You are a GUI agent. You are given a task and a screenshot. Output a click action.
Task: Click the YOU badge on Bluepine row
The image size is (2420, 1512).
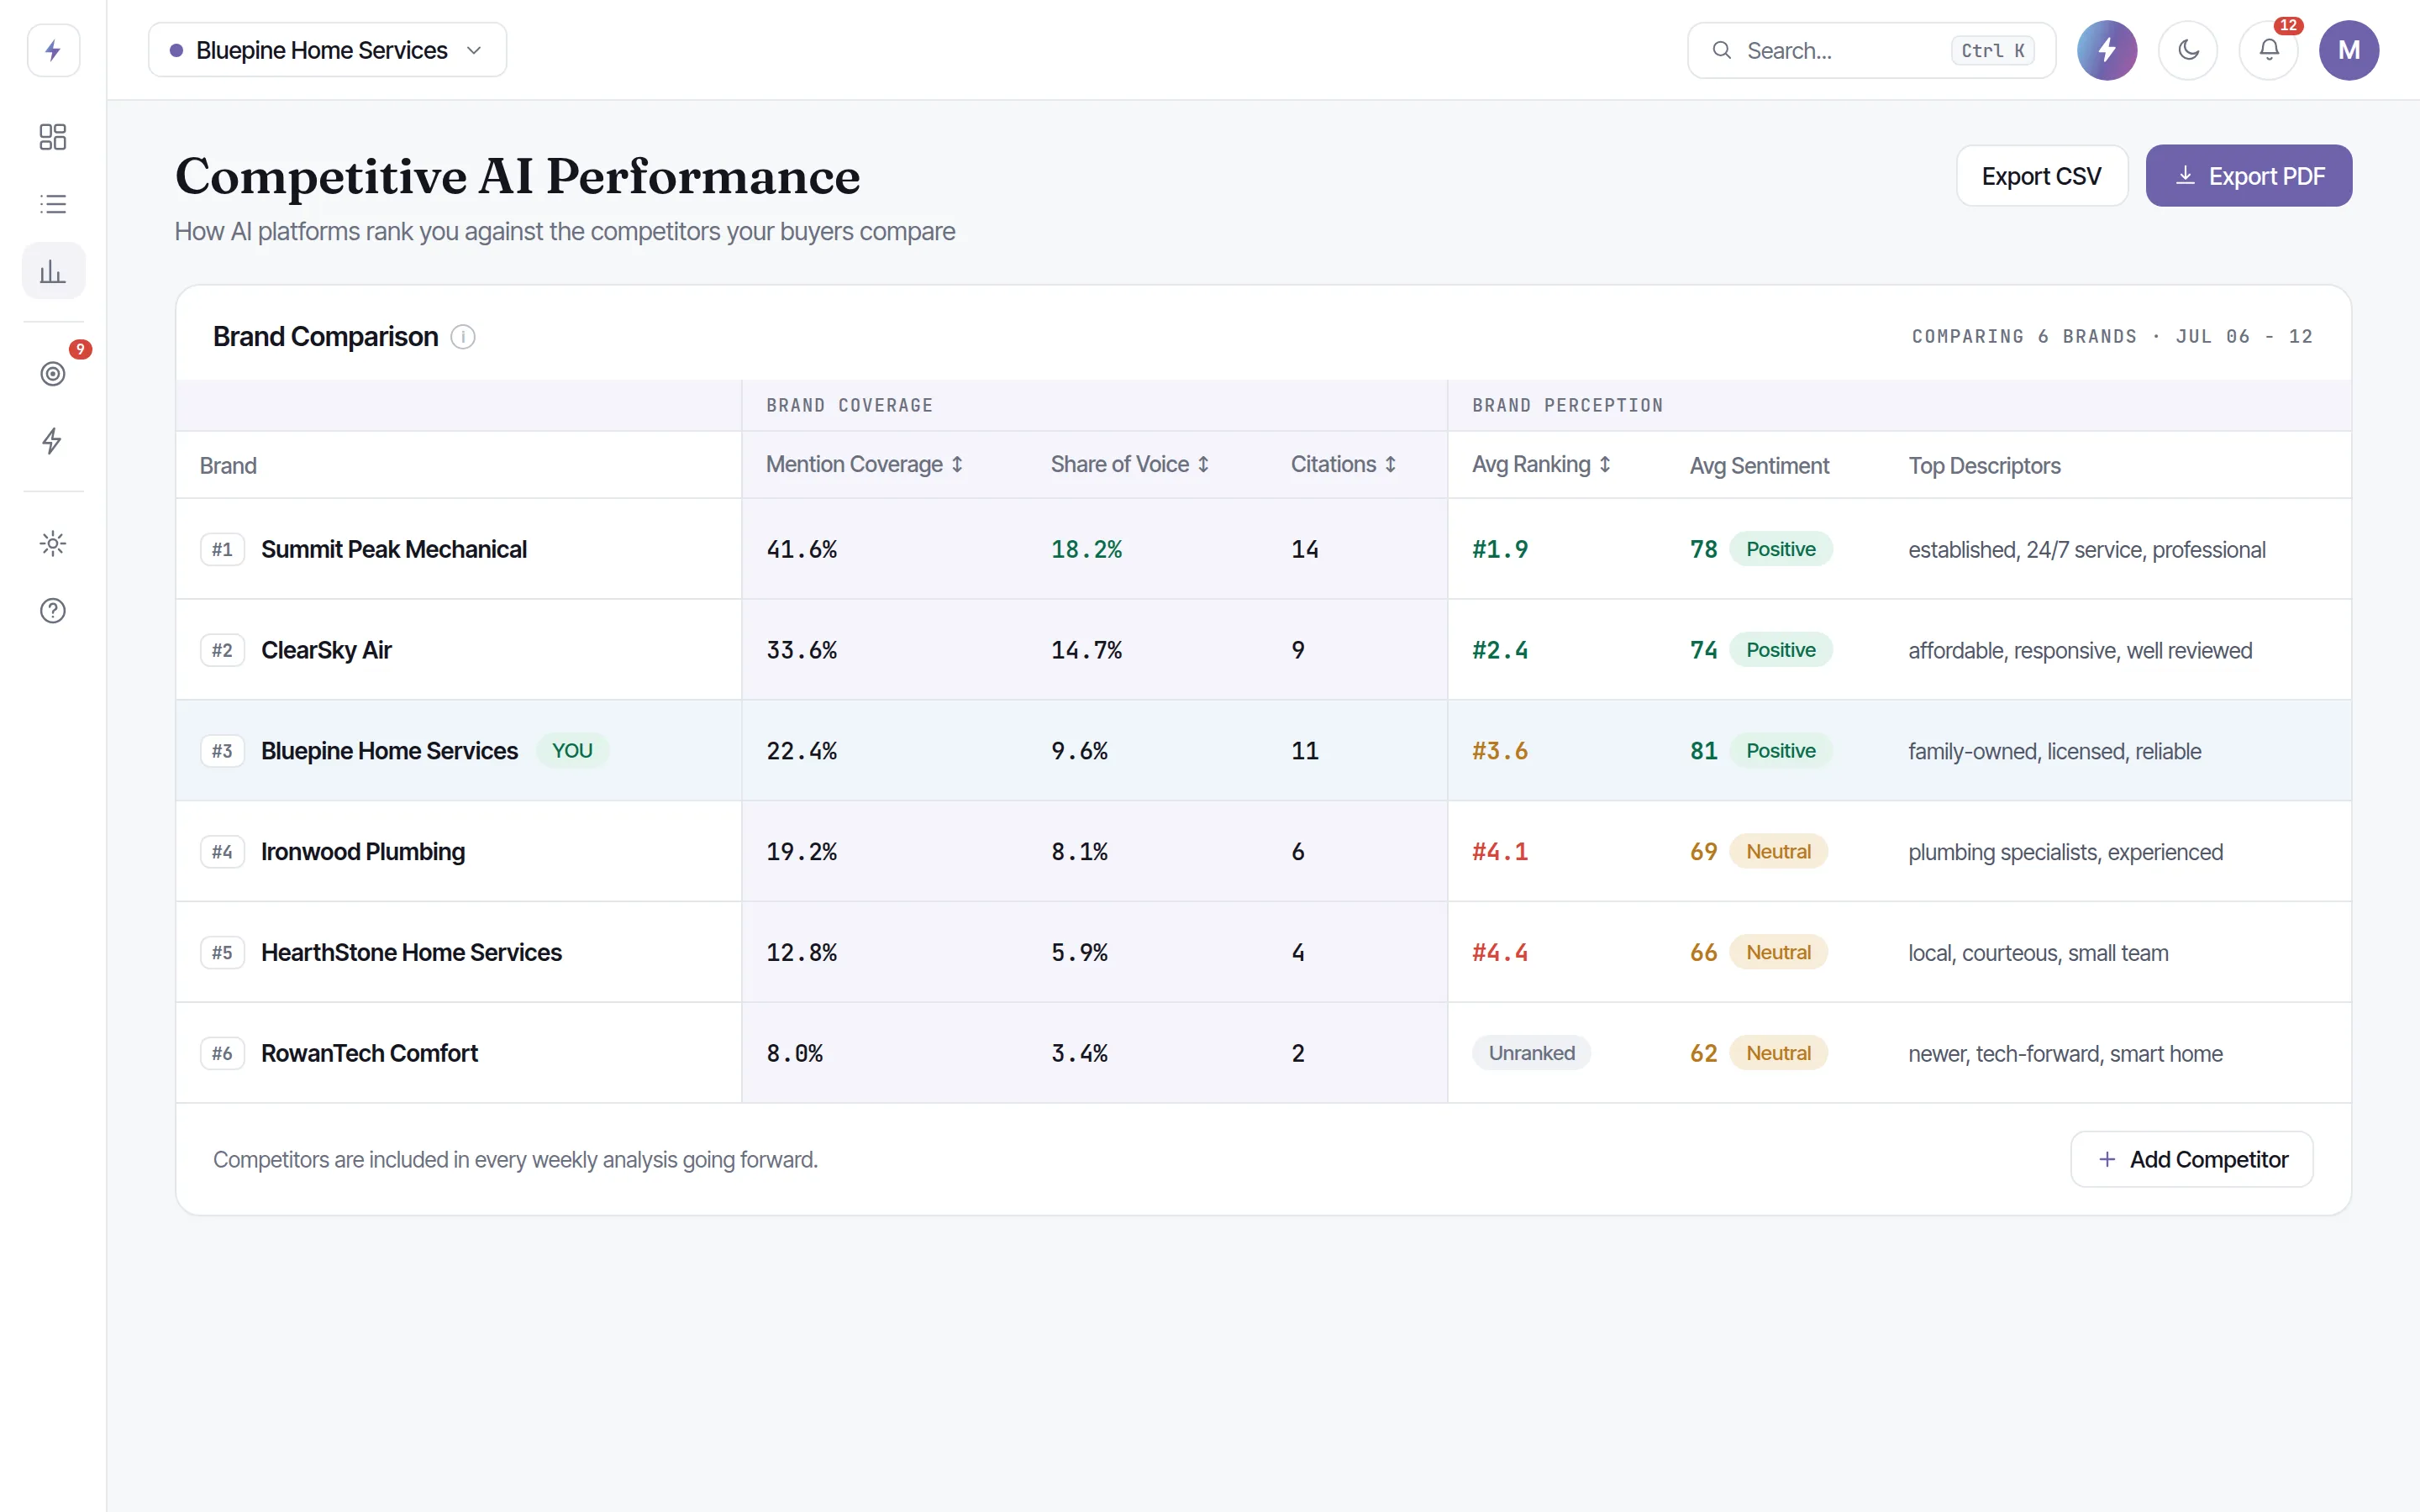tap(572, 751)
